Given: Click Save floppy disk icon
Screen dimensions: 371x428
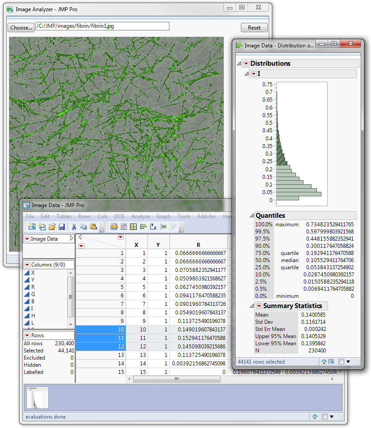Looking at the screenshot, I should 62,227.
